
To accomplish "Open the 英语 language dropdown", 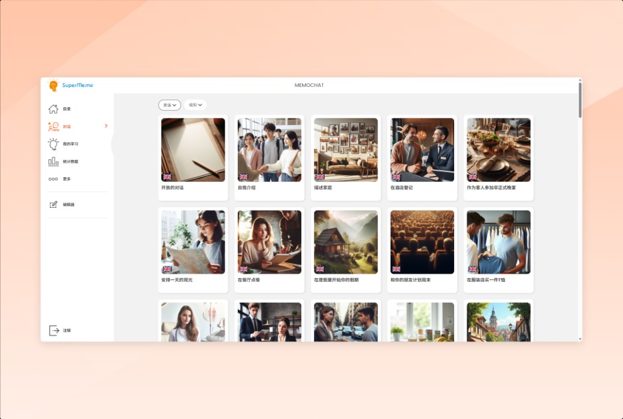I will tap(170, 105).
